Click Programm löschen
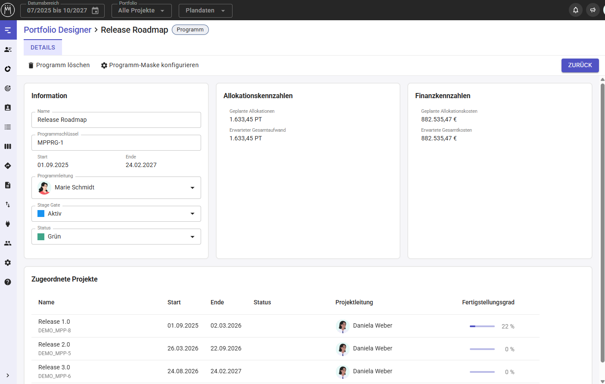 pyautogui.click(x=59, y=65)
